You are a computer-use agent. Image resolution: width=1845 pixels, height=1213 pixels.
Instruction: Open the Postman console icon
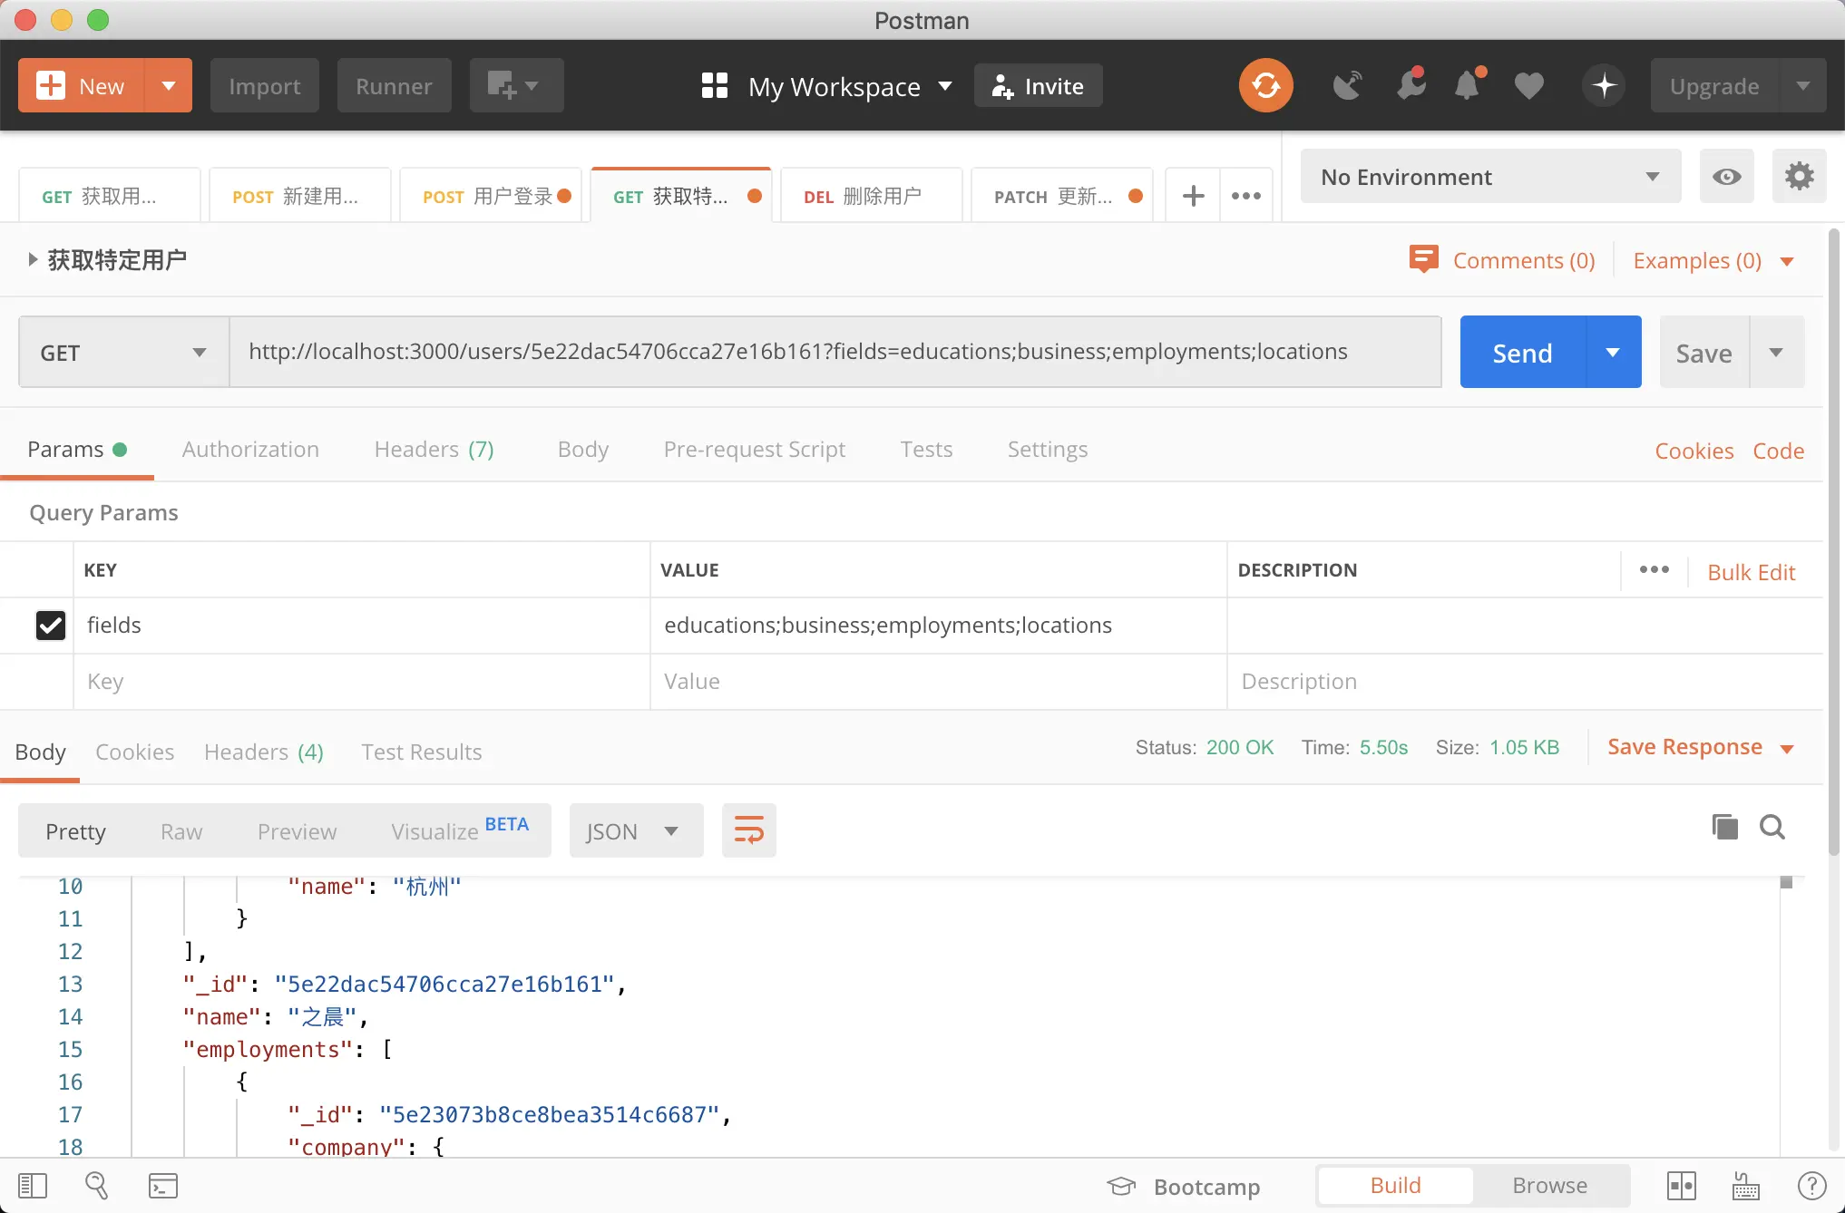[x=163, y=1186]
